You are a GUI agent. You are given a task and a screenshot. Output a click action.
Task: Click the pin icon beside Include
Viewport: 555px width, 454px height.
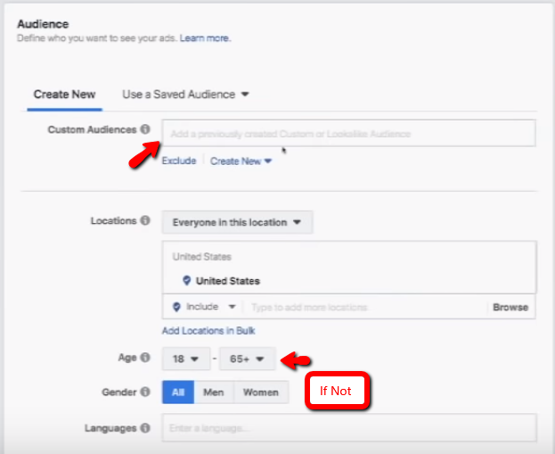pyautogui.click(x=176, y=307)
